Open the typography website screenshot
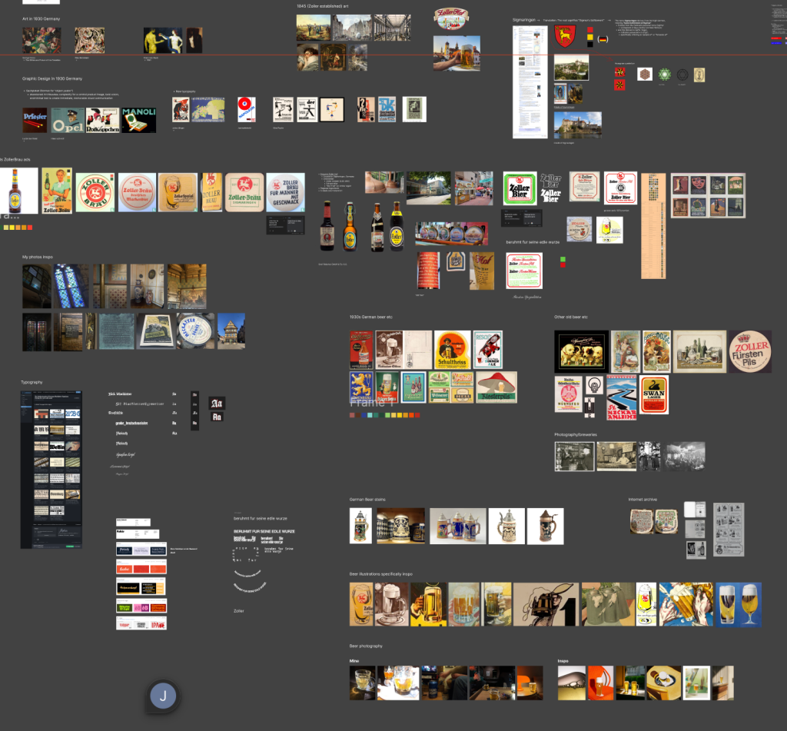The width and height of the screenshot is (787, 731). 51,469
